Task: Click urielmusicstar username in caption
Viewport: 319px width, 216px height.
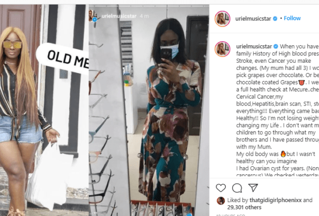Action: point(254,46)
